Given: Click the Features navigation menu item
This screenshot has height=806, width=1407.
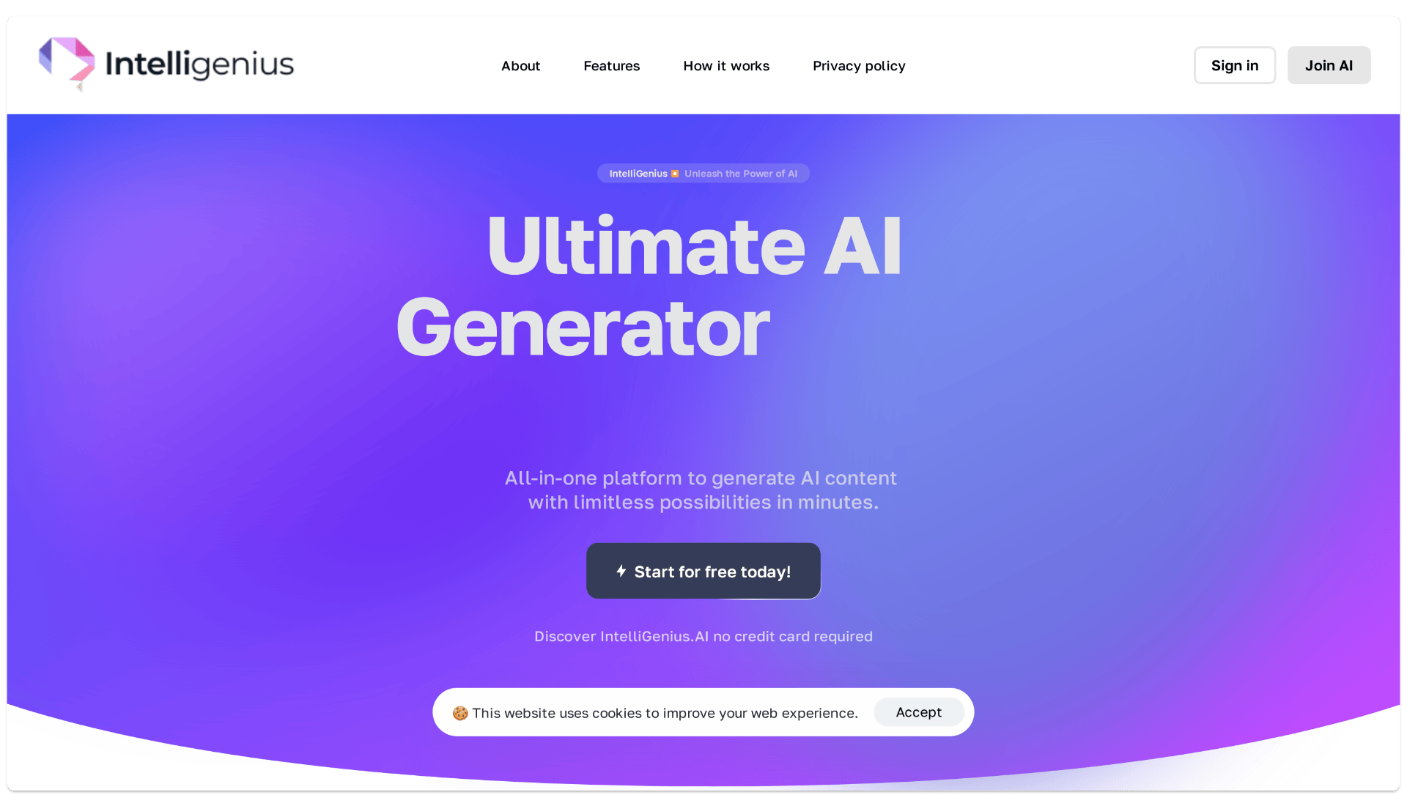Looking at the screenshot, I should (612, 66).
